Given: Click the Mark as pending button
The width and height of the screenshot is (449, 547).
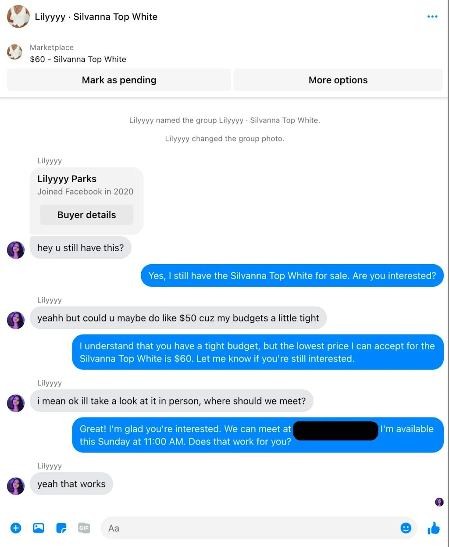Looking at the screenshot, I should pyautogui.click(x=118, y=80).
